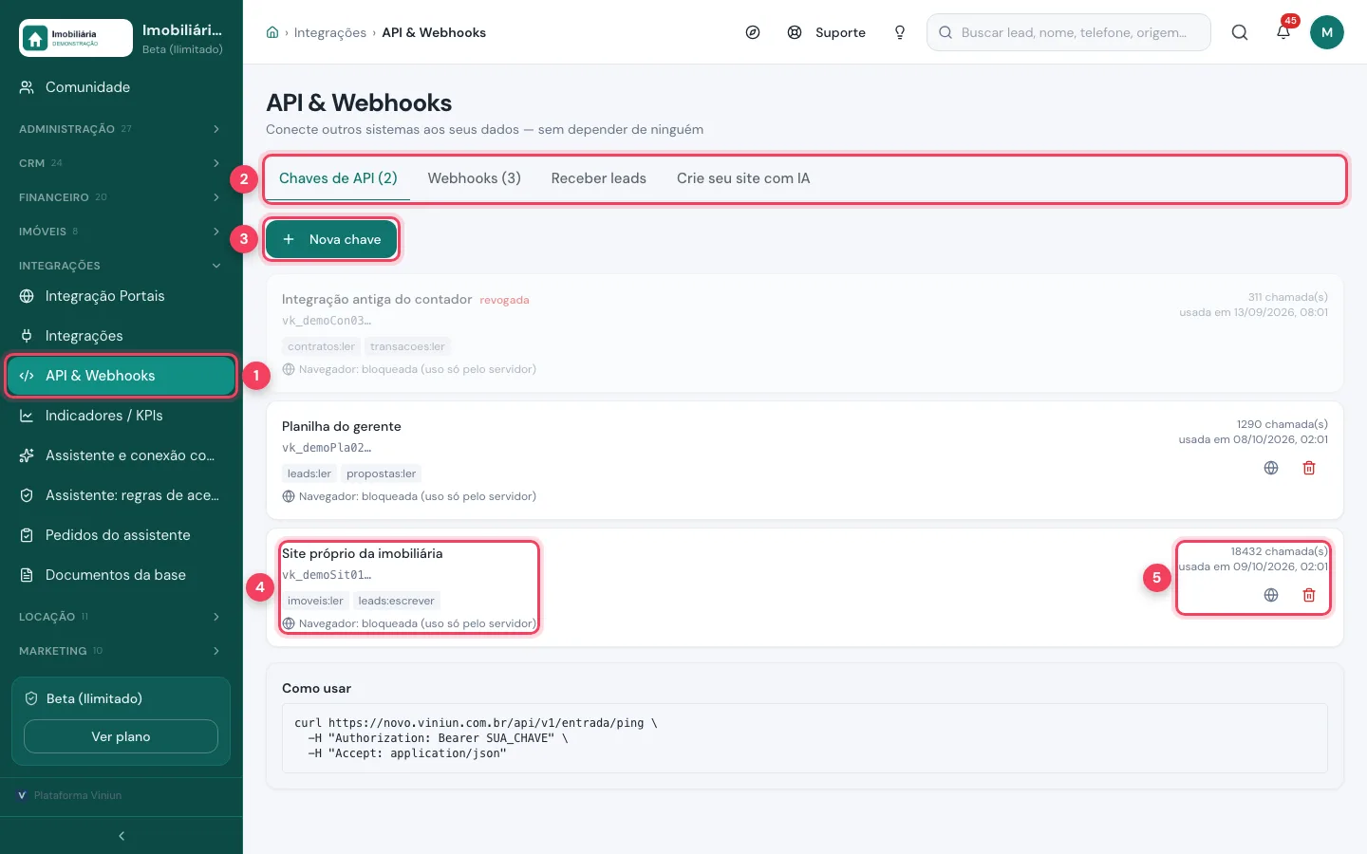The image size is (1367, 854).
Task: Delete the Site próprio da imobiliária key
Action: [1309, 595]
